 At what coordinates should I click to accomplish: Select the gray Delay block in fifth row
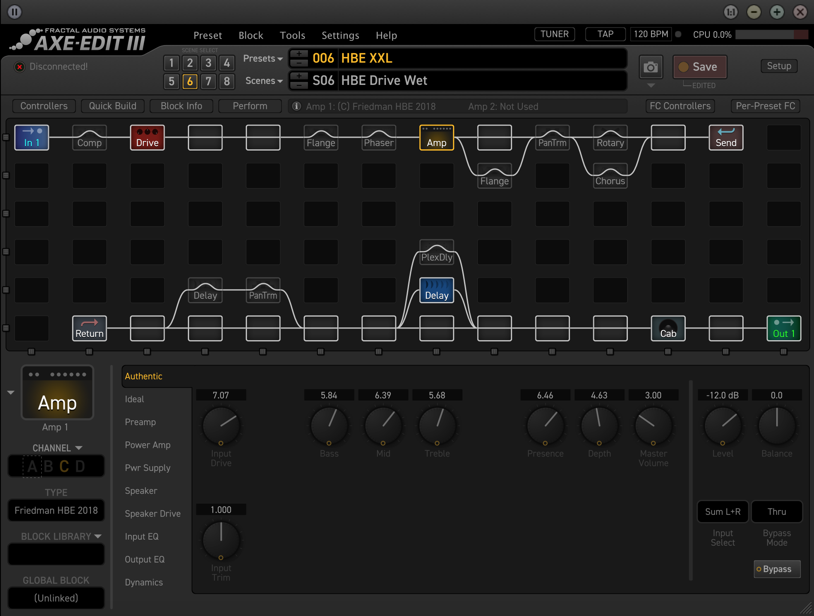[x=205, y=290]
